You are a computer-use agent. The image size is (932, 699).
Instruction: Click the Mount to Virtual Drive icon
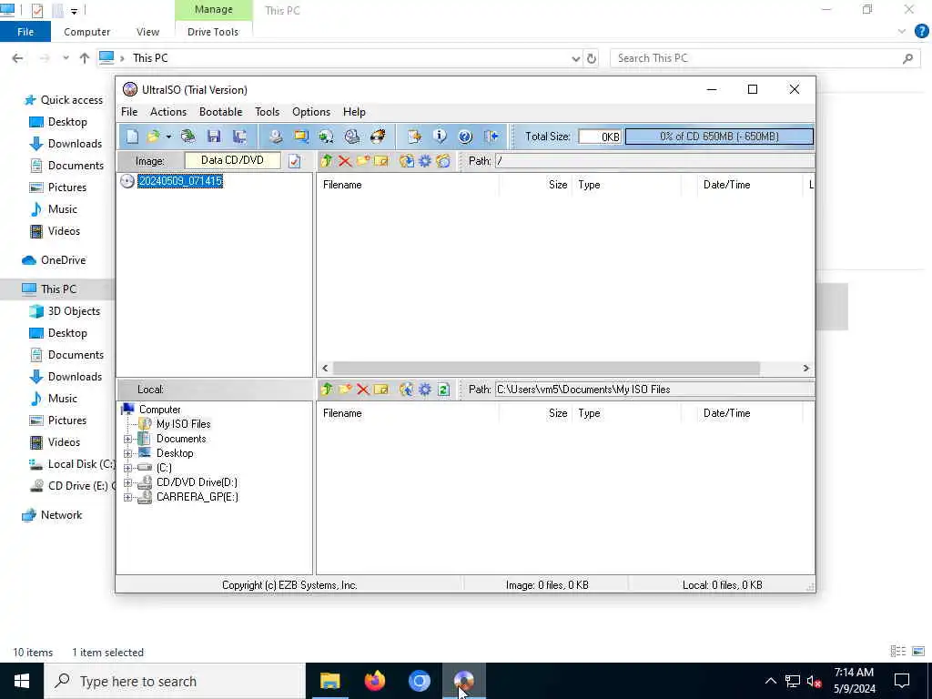(352, 137)
